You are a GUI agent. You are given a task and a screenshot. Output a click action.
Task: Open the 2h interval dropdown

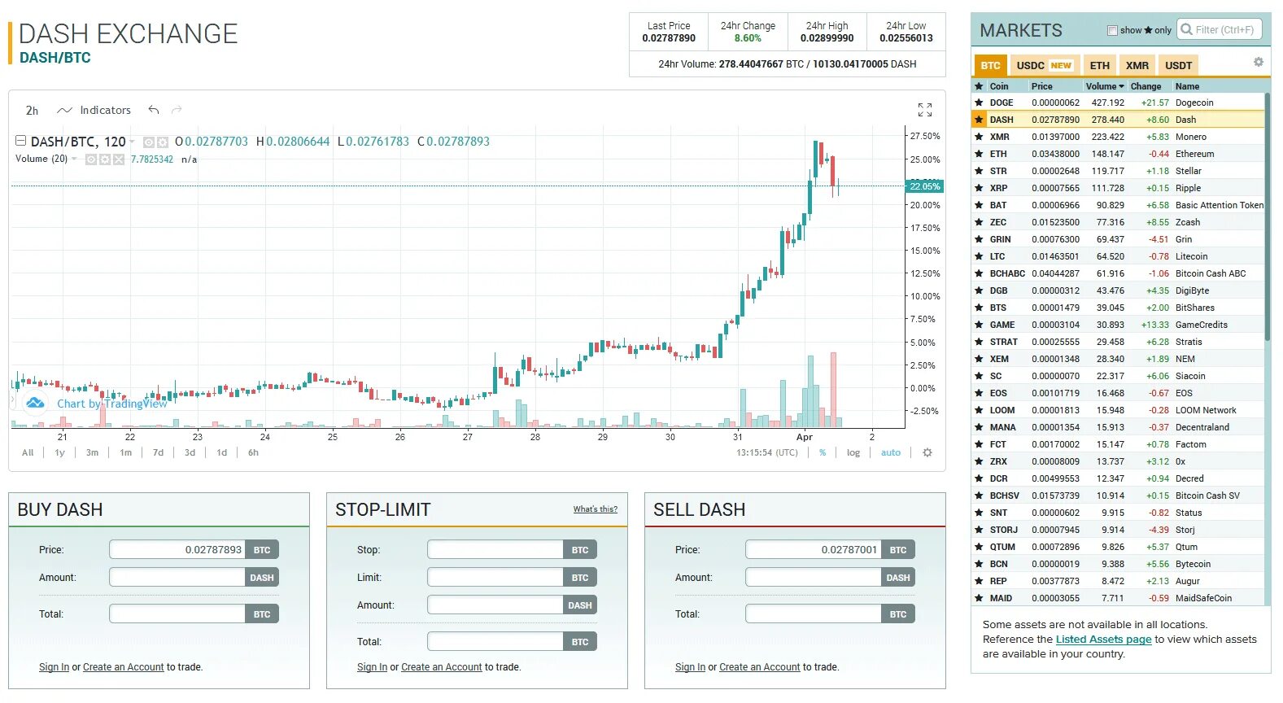[32, 110]
